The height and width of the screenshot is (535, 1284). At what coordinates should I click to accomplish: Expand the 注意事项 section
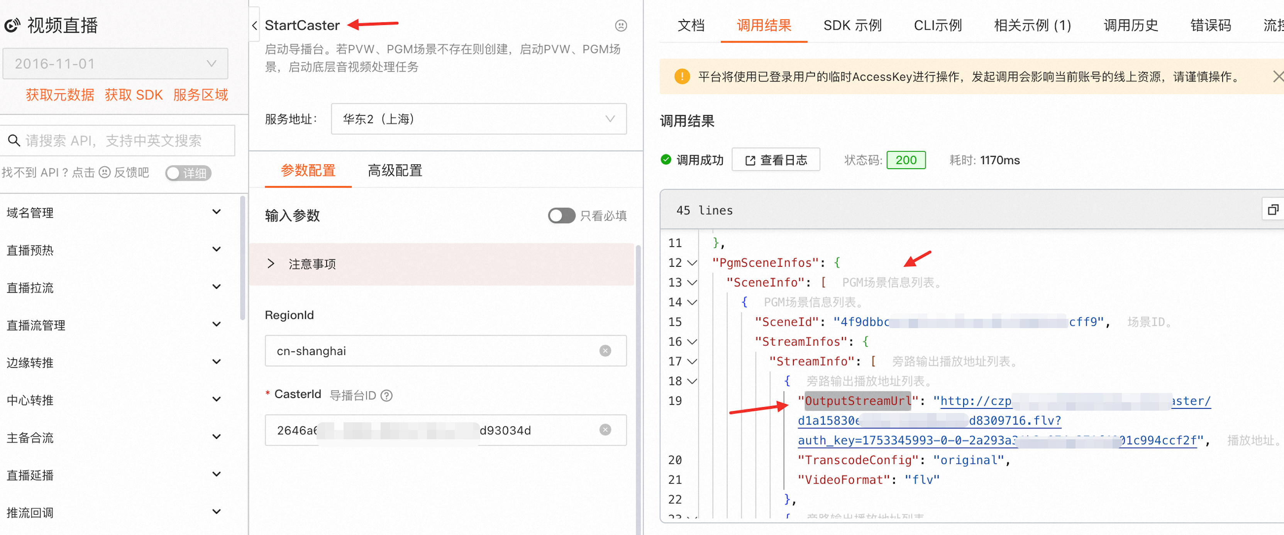click(x=441, y=264)
